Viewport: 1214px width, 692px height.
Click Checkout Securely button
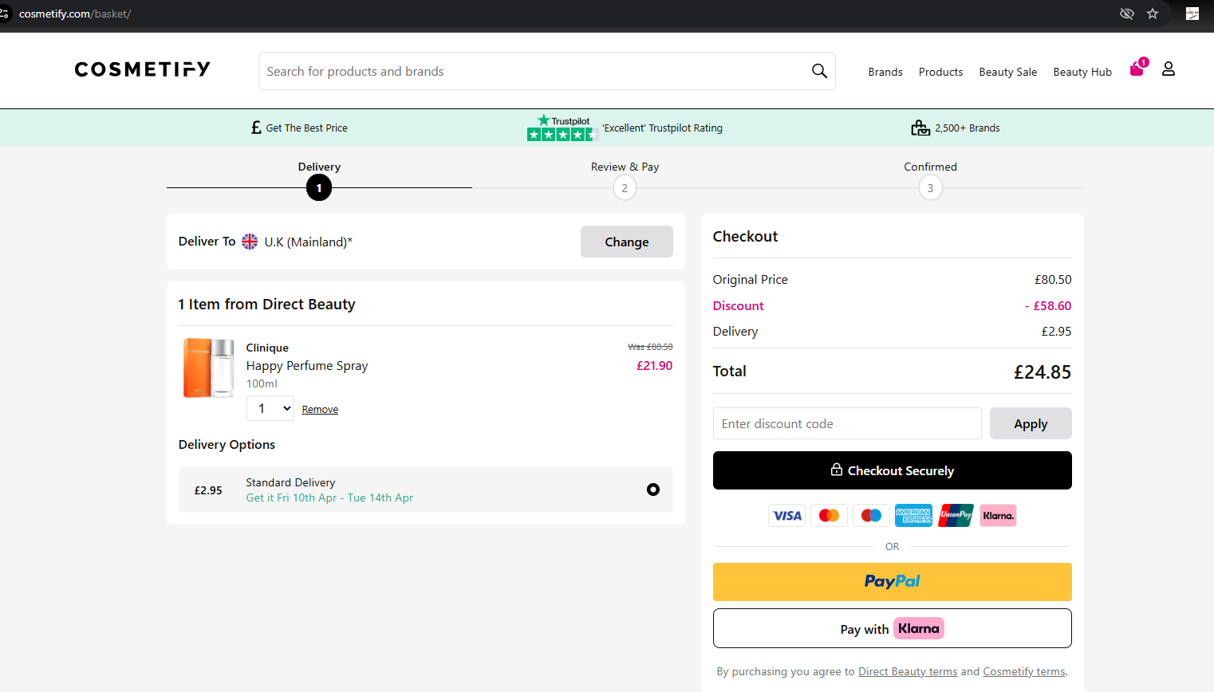(x=892, y=470)
